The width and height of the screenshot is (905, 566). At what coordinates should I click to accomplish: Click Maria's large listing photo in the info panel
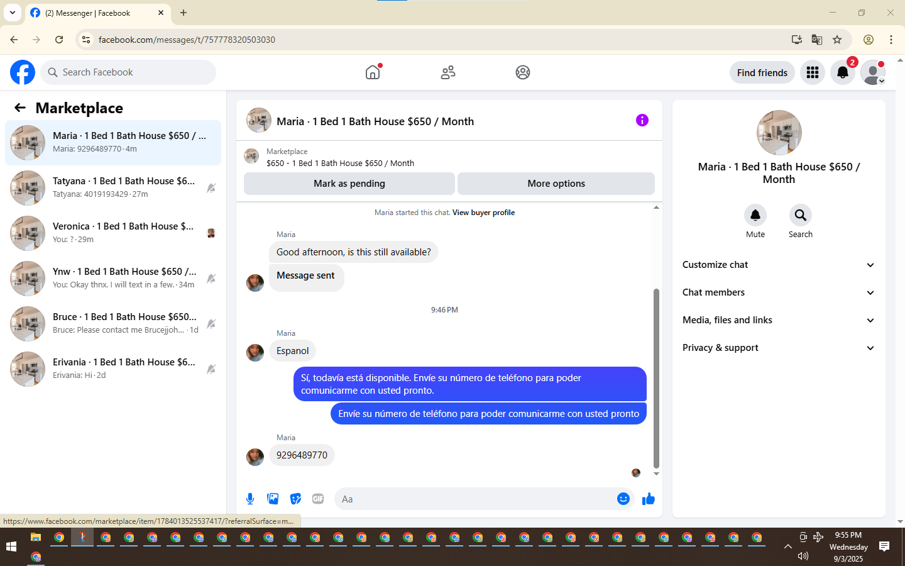pos(779,133)
